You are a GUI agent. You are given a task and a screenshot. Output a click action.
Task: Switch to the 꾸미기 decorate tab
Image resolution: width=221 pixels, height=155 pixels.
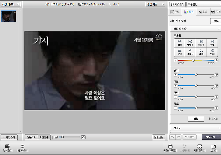(216, 12)
